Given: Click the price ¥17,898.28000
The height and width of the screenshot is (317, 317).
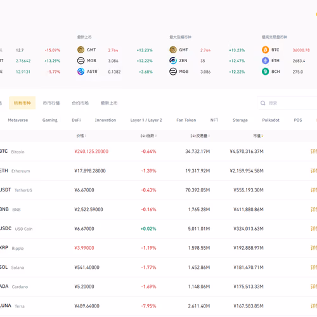Looking at the screenshot, I should tap(90, 171).
